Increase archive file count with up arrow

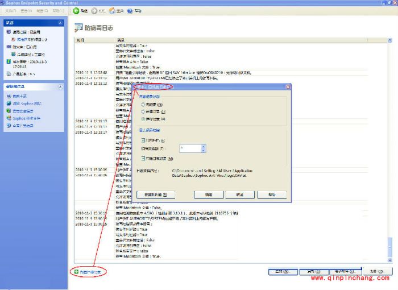point(202,146)
